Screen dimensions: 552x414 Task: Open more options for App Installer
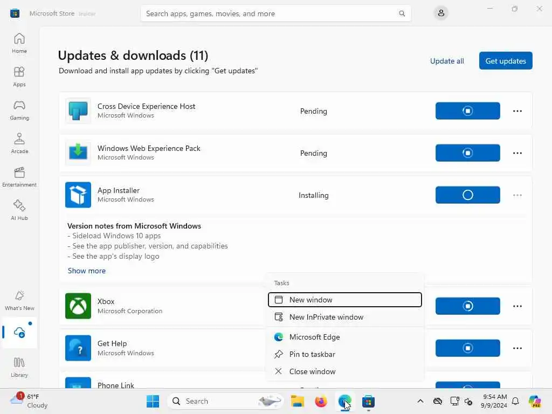(517, 195)
